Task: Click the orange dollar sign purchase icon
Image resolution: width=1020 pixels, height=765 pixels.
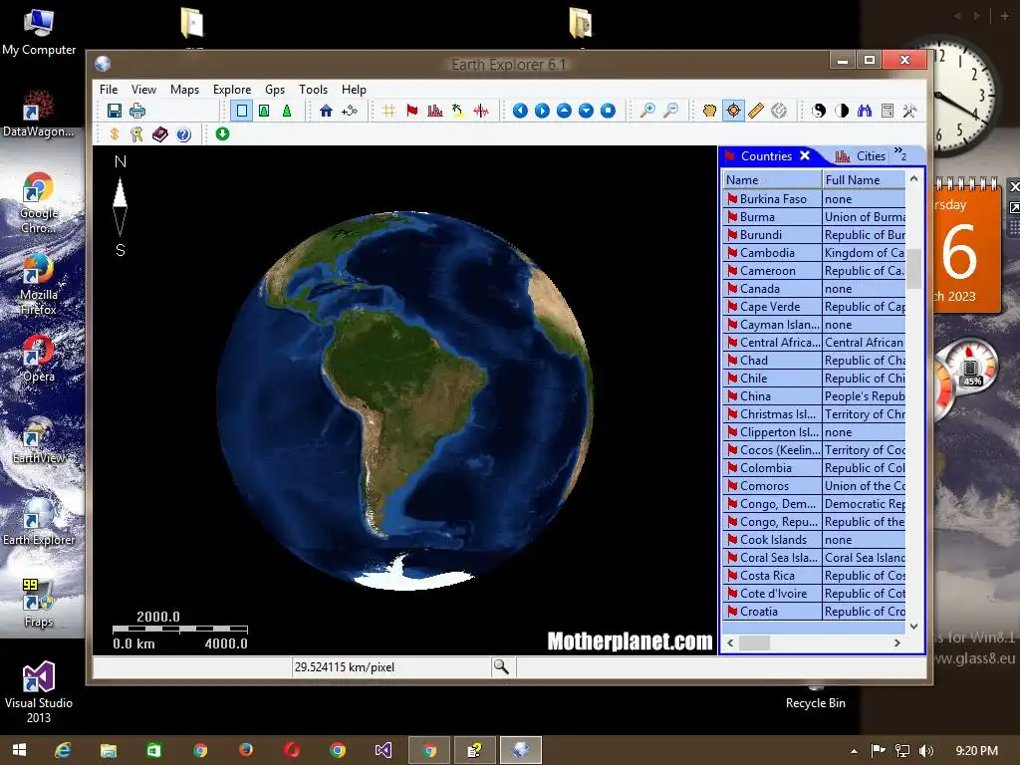Action: [115, 134]
